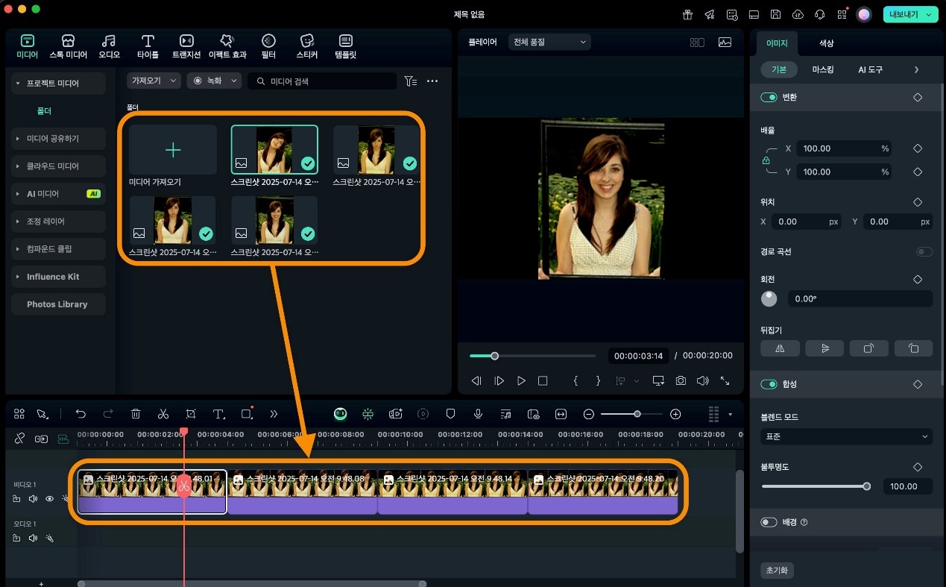946x587 pixels.
Task: Open the 트랜지션 tab
Action: pos(186,46)
